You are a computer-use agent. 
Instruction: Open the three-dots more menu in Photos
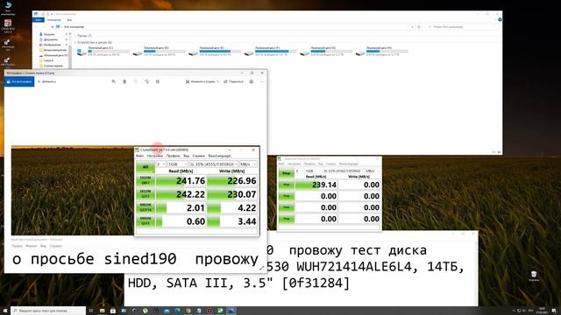click(x=262, y=81)
